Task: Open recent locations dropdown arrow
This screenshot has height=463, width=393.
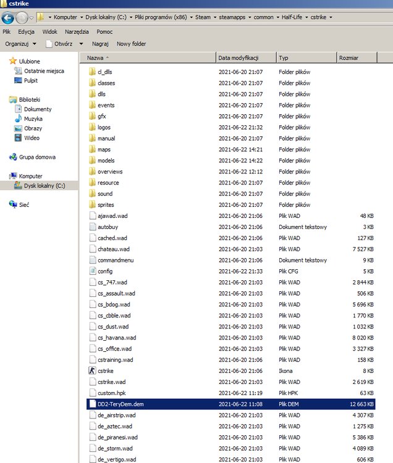Action: click(x=32, y=18)
